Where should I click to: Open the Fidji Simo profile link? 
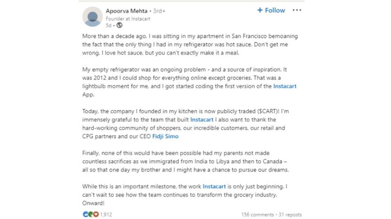pyautogui.click(x=165, y=136)
